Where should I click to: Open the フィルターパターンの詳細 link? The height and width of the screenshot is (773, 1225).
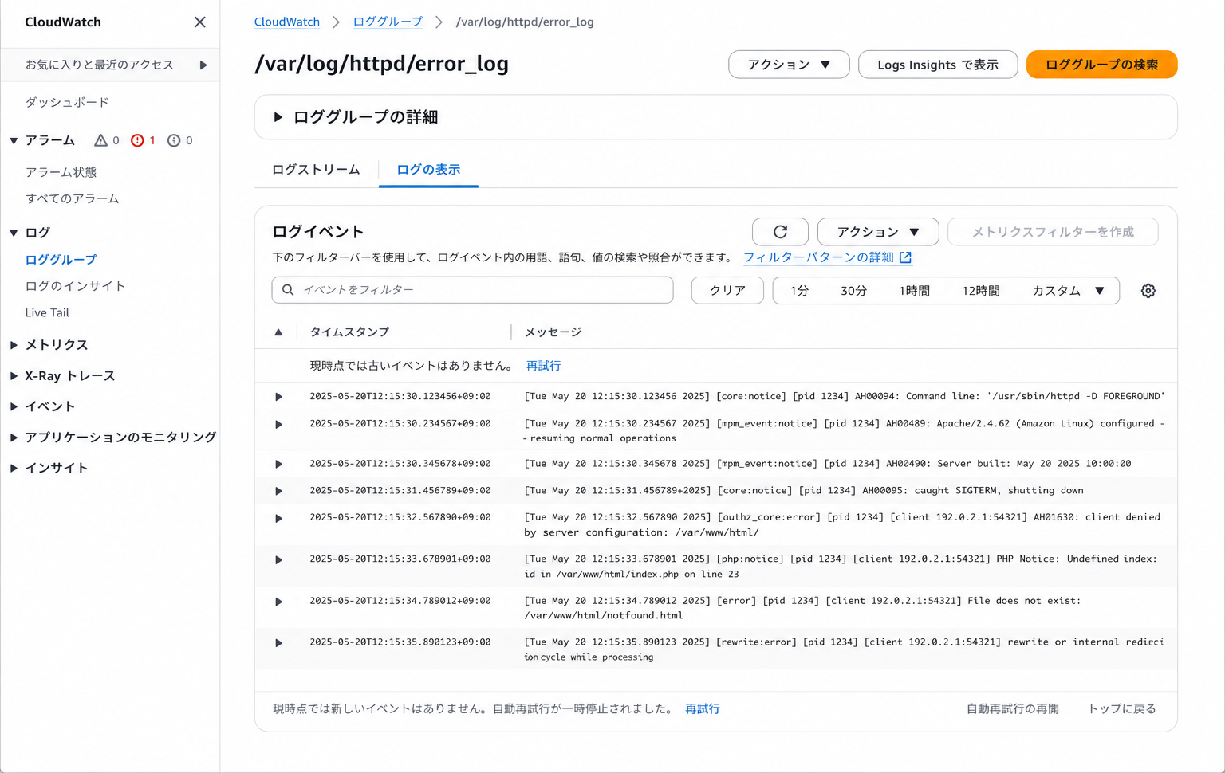coord(818,257)
